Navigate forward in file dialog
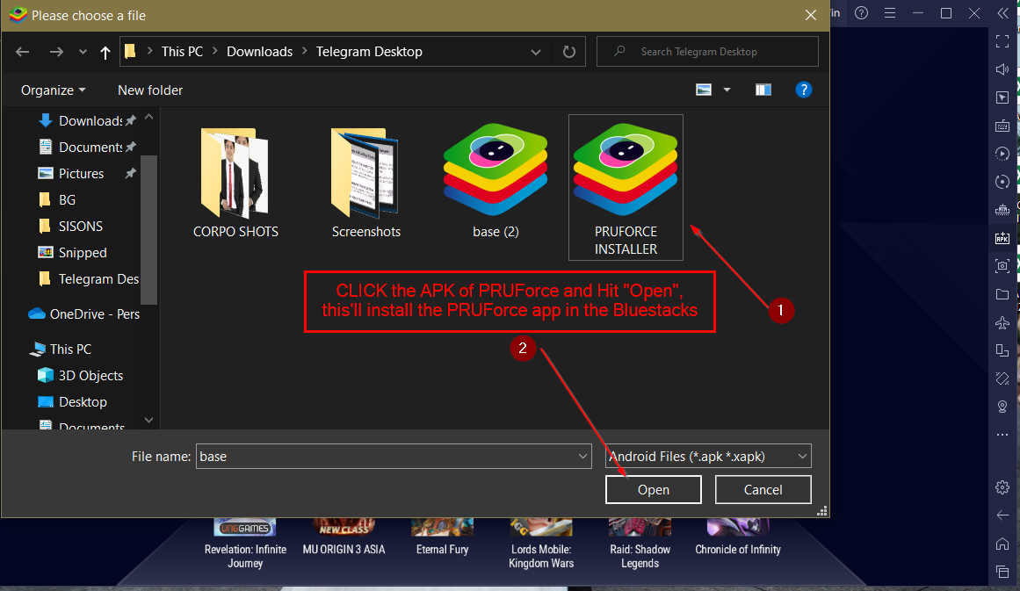1020x591 pixels. 56,51
